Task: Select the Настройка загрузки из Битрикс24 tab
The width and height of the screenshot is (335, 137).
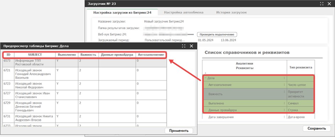Action: [x=122, y=12]
